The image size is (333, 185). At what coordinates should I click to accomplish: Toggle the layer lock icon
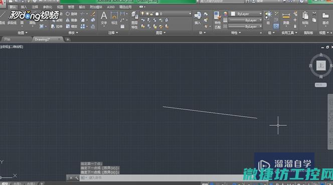pyautogui.click(x=151, y=14)
